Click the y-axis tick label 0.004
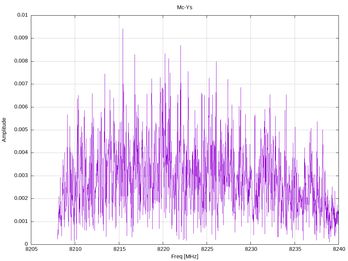The width and height of the screenshot is (348, 261). point(21,153)
